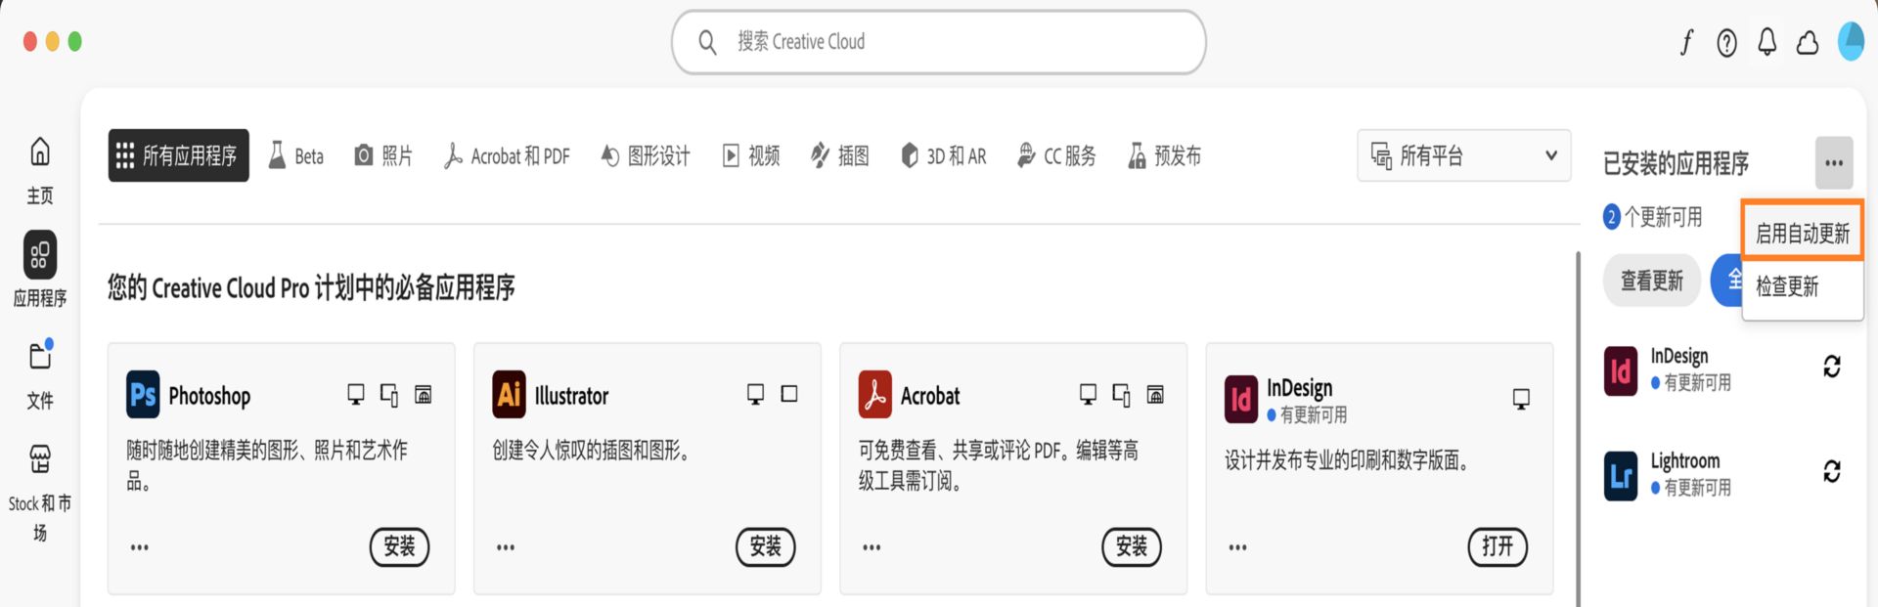Choose 检查更新 menu item
Screen dimensions: 1878x607
point(1803,286)
